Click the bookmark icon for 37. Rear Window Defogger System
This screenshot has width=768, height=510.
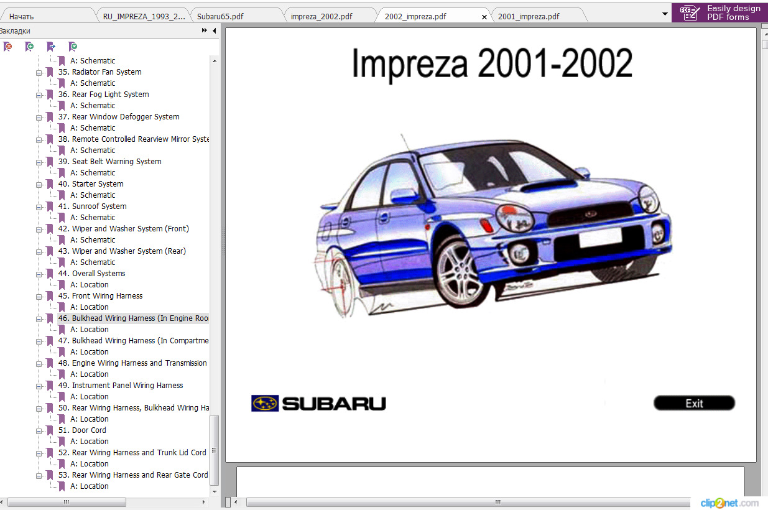point(50,117)
